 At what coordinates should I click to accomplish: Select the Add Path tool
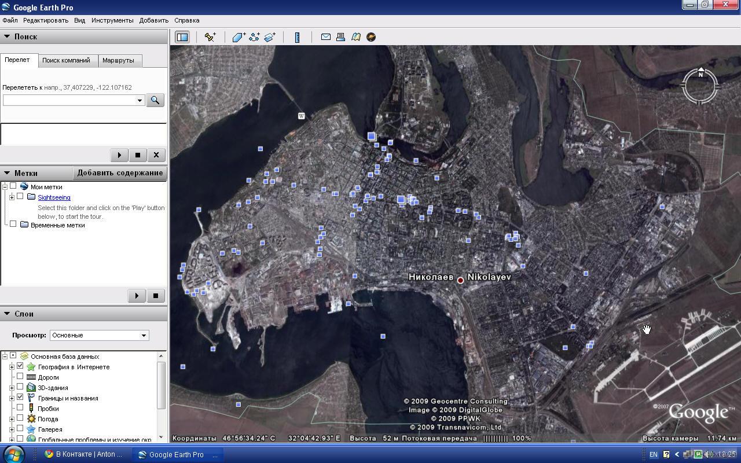tap(255, 37)
